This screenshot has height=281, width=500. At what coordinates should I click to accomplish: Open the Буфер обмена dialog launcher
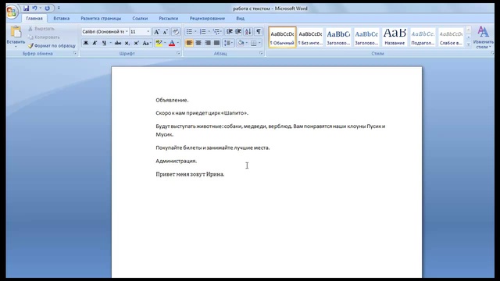pyautogui.click(x=75, y=54)
